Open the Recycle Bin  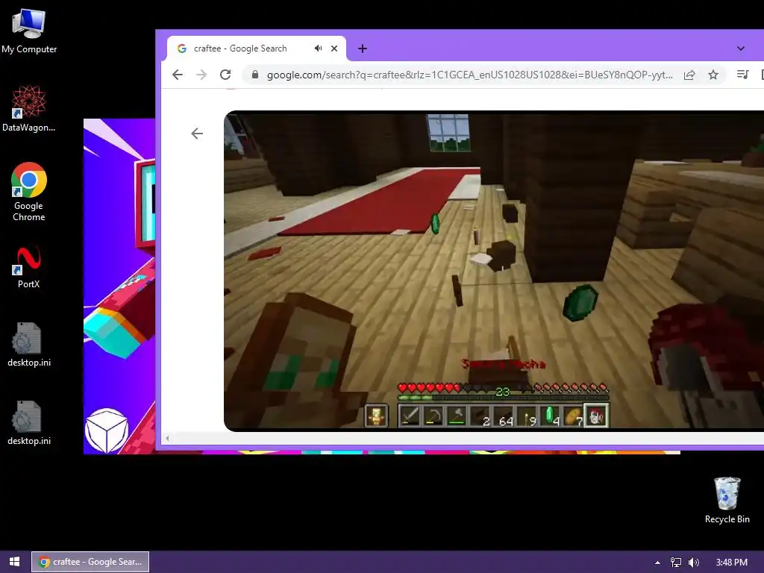pyautogui.click(x=727, y=500)
